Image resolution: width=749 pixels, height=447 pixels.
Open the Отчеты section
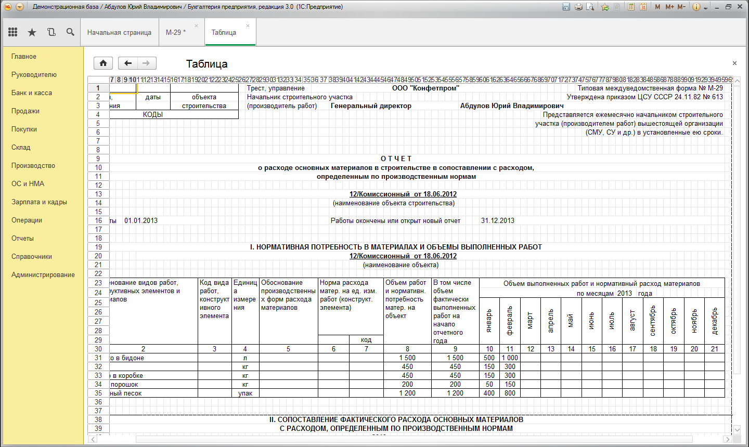22,238
